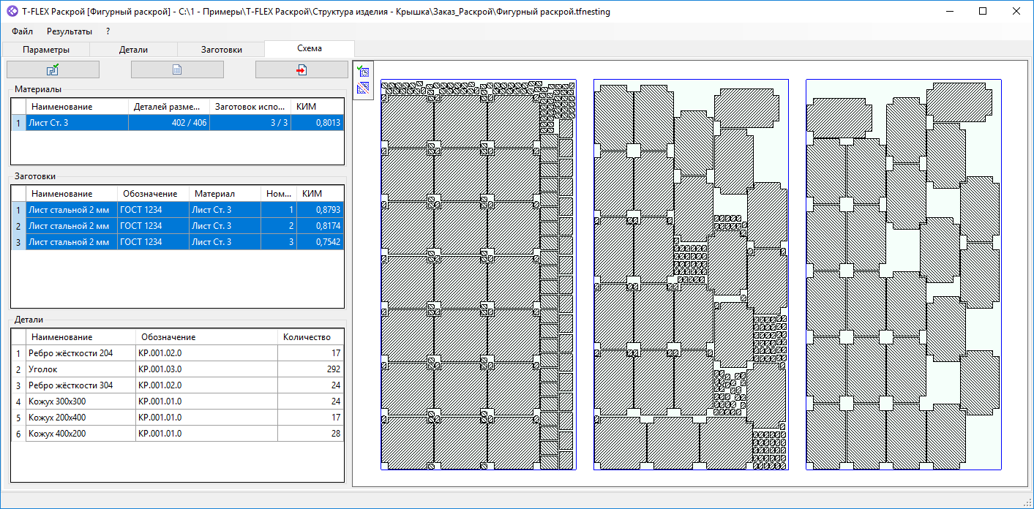Click the T-FLEX app icon in title bar
This screenshot has width=1034, height=509.
point(12,12)
